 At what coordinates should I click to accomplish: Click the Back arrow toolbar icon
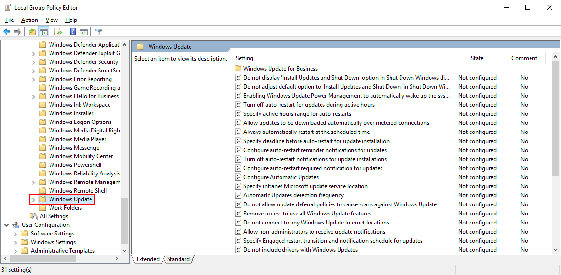(7, 32)
